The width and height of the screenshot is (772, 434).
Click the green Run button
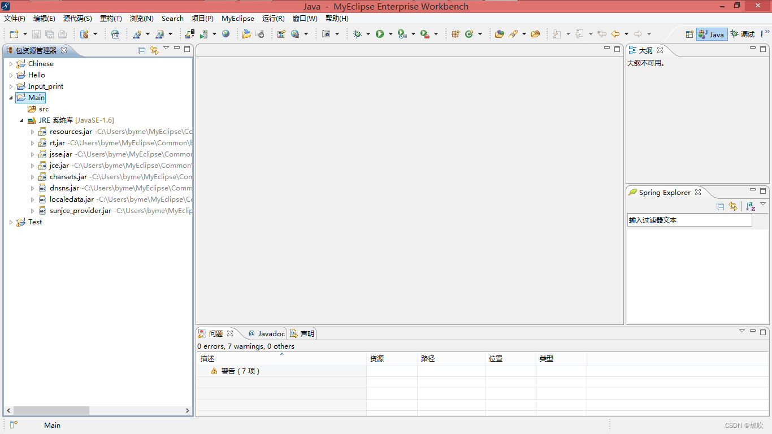pyautogui.click(x=380, y=34)
